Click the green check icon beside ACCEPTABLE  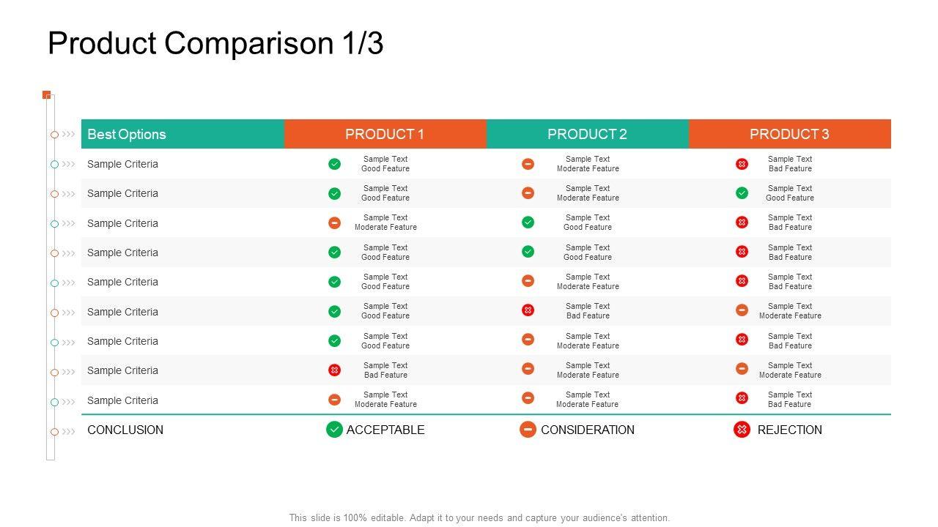coord(334,430)
